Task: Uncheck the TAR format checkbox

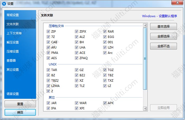Action: click(x=48, y=70)
